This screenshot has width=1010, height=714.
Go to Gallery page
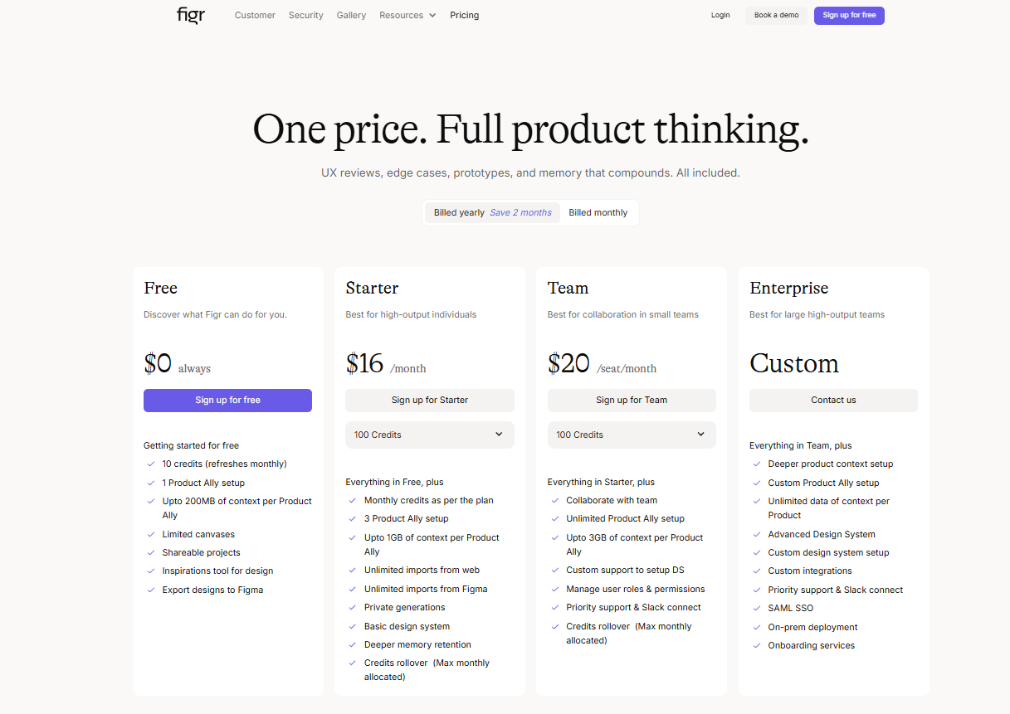[x=351, y=15]
